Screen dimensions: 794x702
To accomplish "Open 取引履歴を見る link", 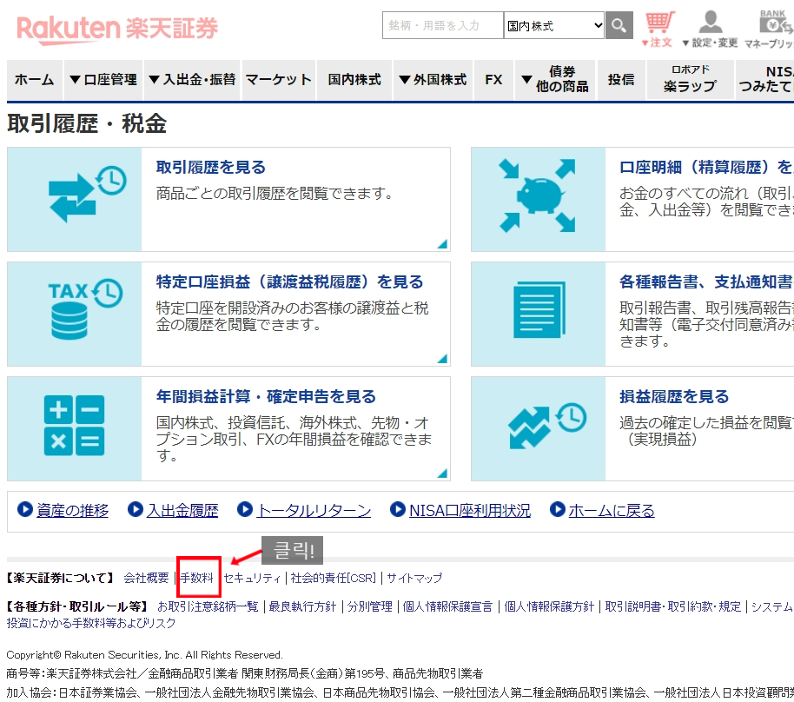I will point(210,167).
